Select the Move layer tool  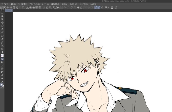tap(2, 23)
